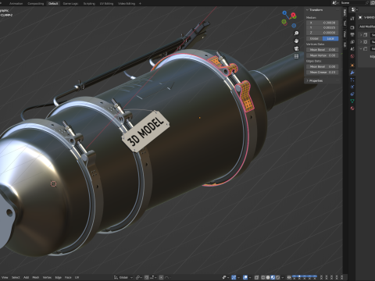Open the Output properties tab icon

click(352, 35)
